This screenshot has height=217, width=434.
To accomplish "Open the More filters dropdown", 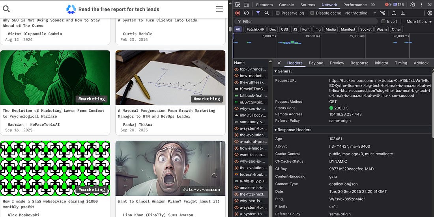I will click(419, 21).
